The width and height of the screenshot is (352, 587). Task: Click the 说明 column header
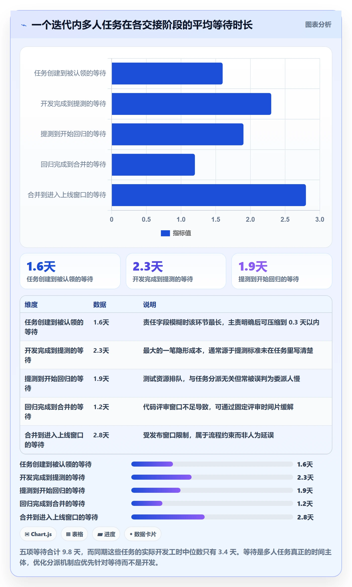(150, 305)
